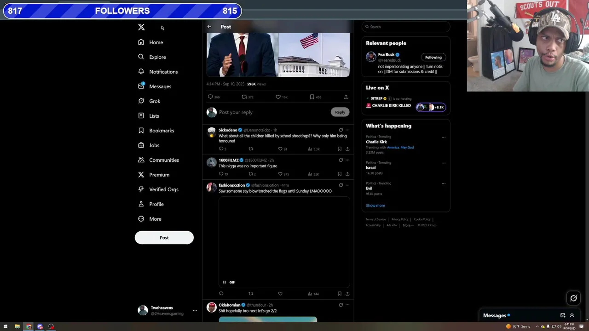Open Explore from the sidebar

[152, 57]
